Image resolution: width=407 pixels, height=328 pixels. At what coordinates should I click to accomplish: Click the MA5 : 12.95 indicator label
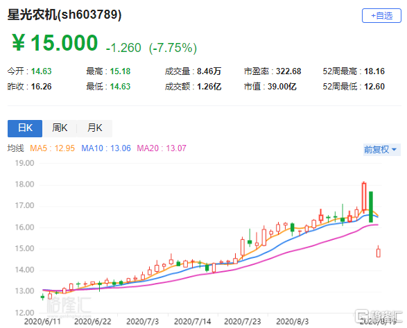click(x=53, y=148)
